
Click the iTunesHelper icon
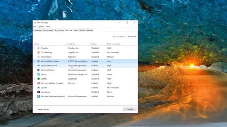(39, 57)
